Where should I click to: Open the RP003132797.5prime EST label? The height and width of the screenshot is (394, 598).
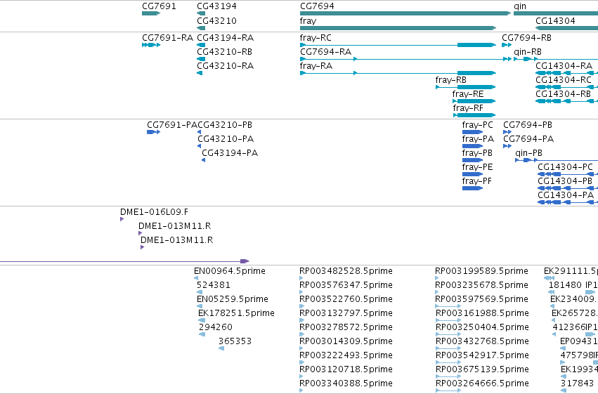pyautogui.click(x=346, y=313)
